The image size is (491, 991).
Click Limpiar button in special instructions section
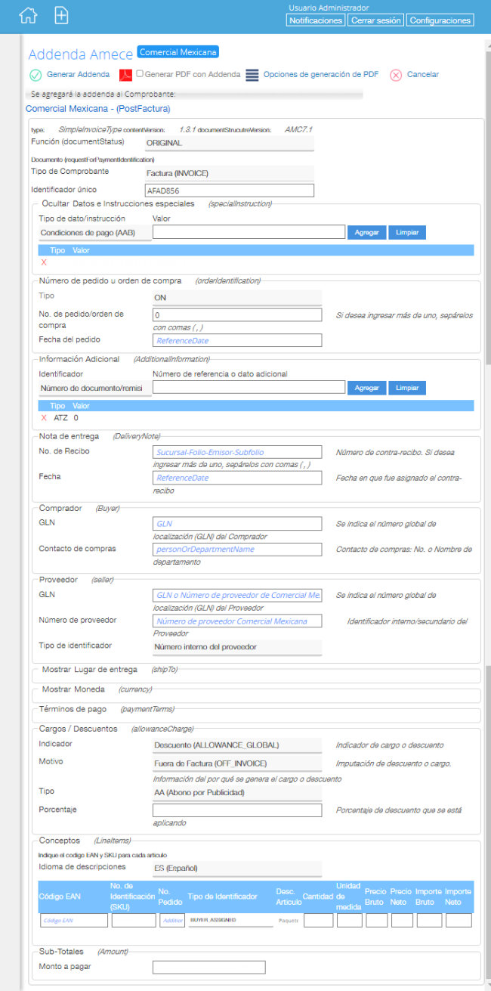click(x=407, y=232)
